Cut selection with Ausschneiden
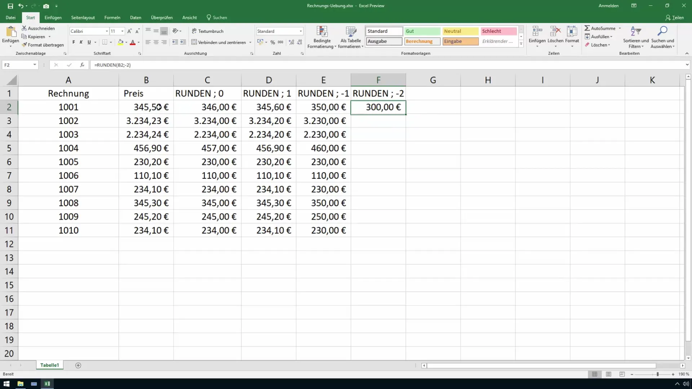This screenshot has width=692, height=389. pyautogui.click(x=38, y=28)
